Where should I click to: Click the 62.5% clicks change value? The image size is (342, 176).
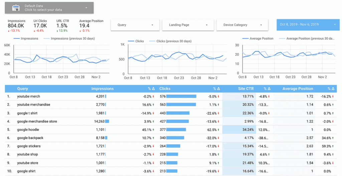coord(212,129)
